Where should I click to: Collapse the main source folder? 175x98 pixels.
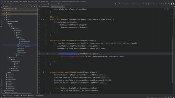point(6,23)
